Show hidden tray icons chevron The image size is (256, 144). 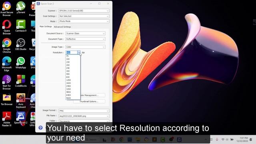pos(206,139)
